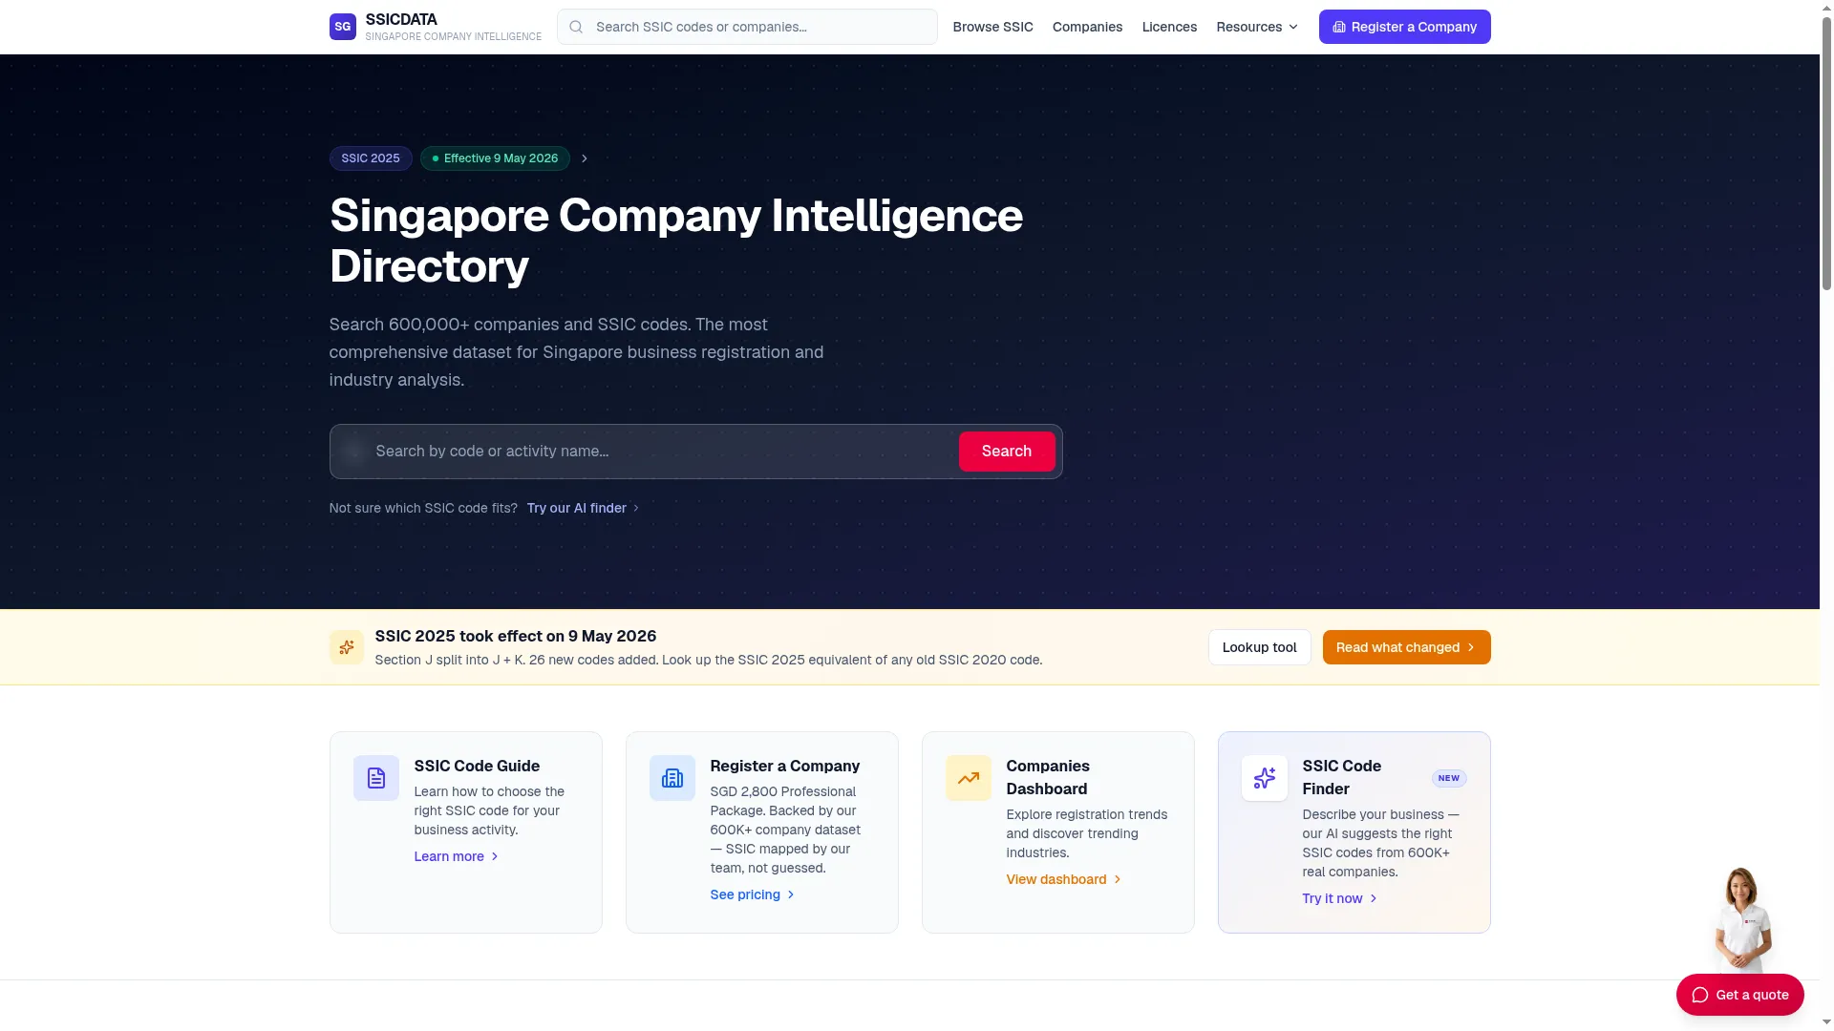Click the document icon for SSIC Code Guide
The width and height of the screenshot is (1834, 1031).
[x=376, y=778]
